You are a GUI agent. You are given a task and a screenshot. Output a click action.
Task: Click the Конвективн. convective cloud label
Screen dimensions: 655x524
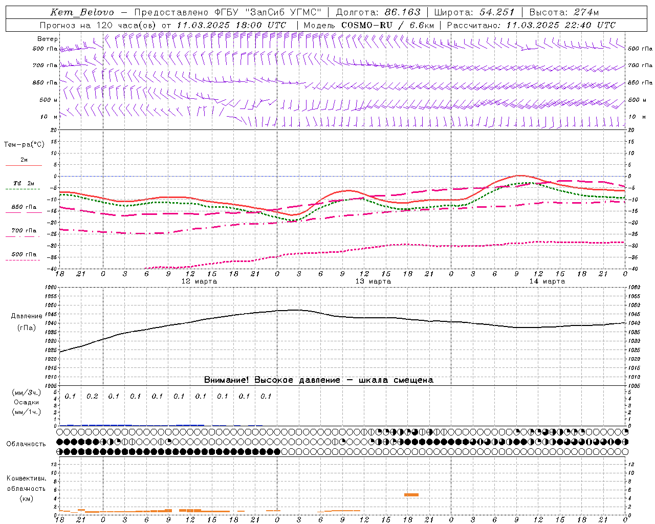tap(26, 478)
